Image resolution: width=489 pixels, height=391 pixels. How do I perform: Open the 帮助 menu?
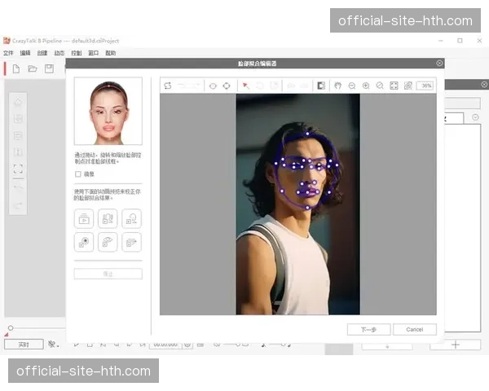click(x=110, y=53)
